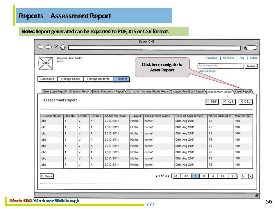
Task: Export report as CSV file
Action: [245, 102]
